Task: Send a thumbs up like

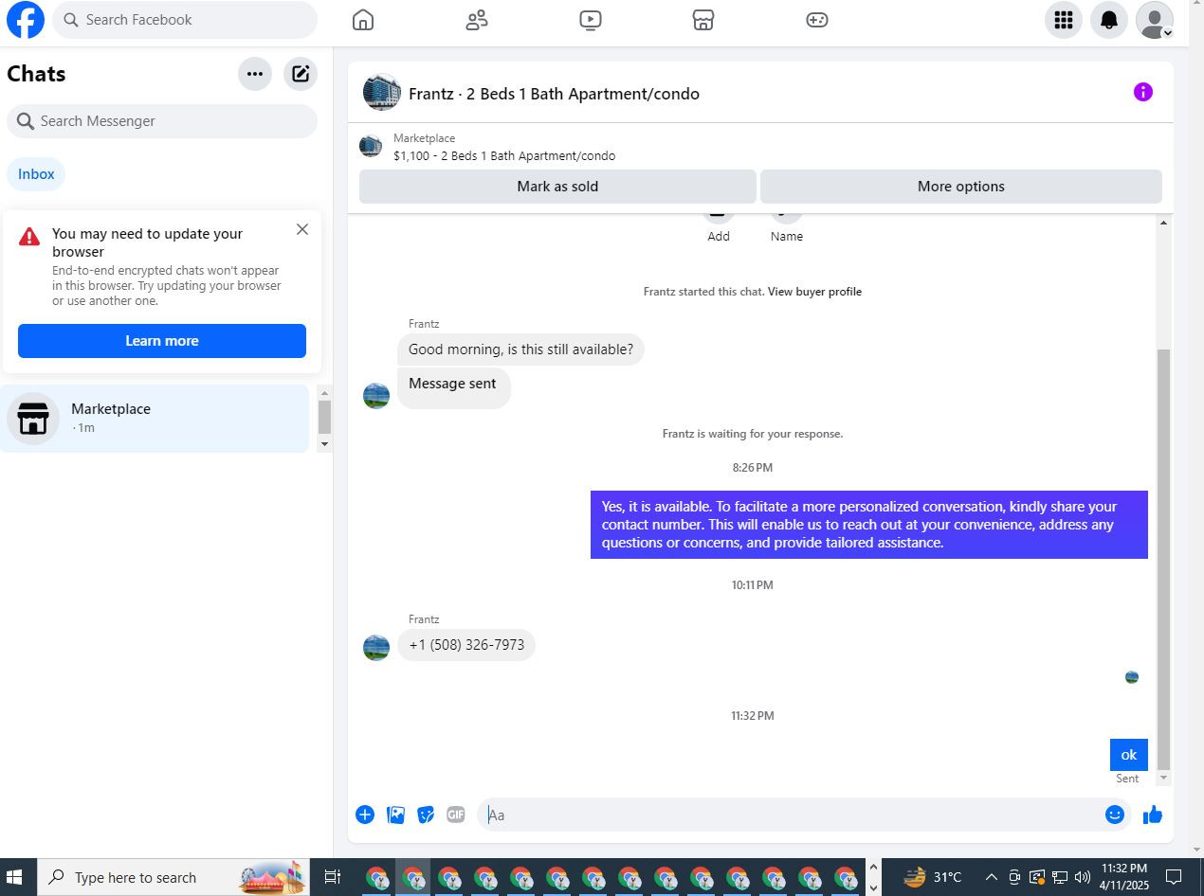Action: click(1153, 815)
